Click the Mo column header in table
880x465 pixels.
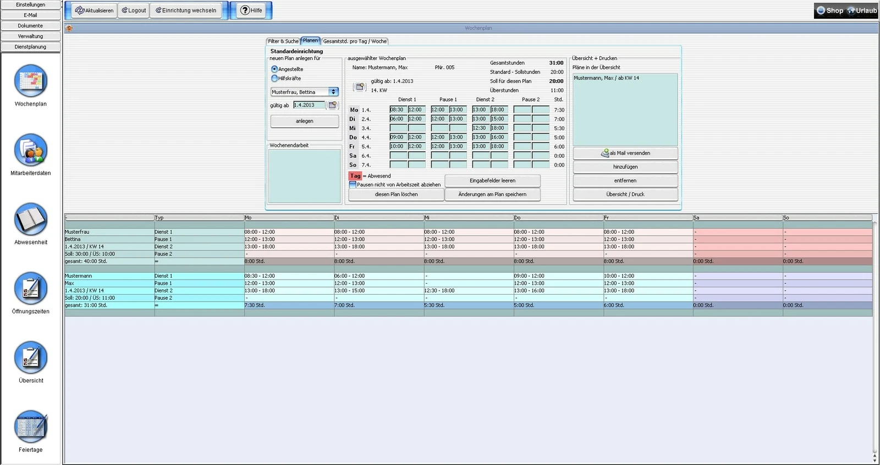click(289, 218)
